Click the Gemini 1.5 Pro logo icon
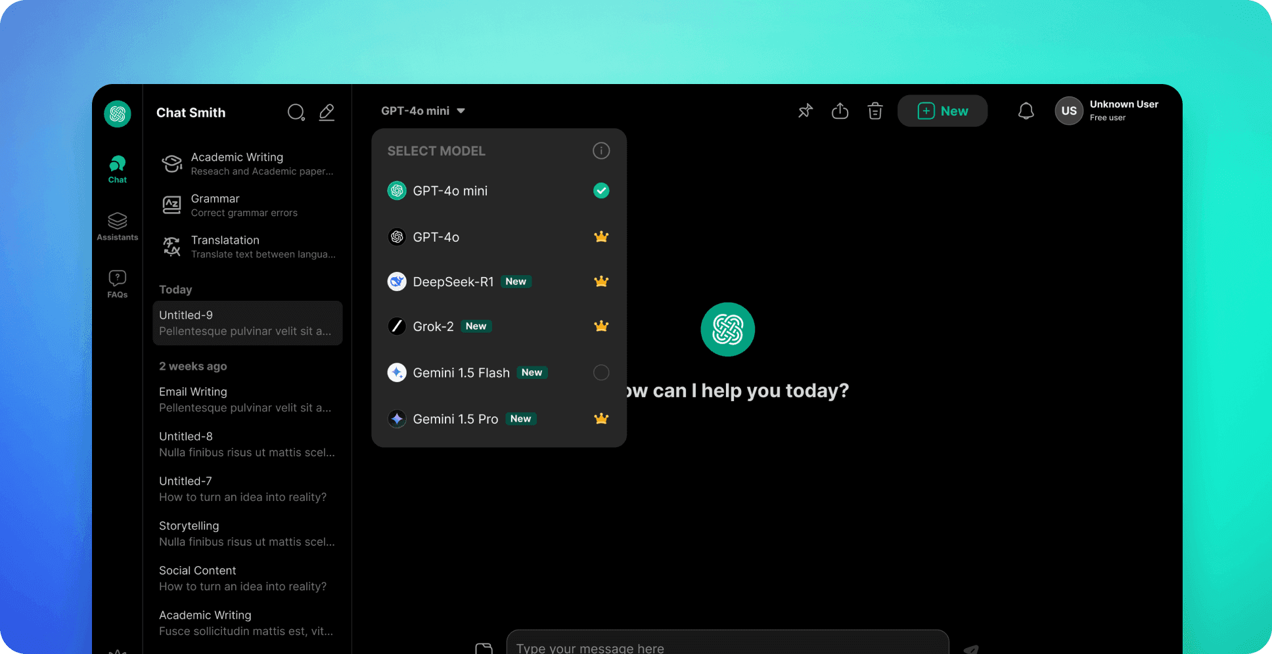1272x654 pixels. 397,419
